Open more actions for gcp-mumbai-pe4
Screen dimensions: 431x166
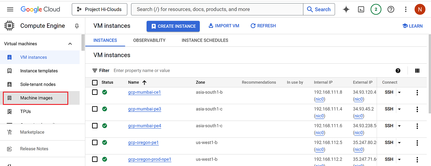pos(417,126)
